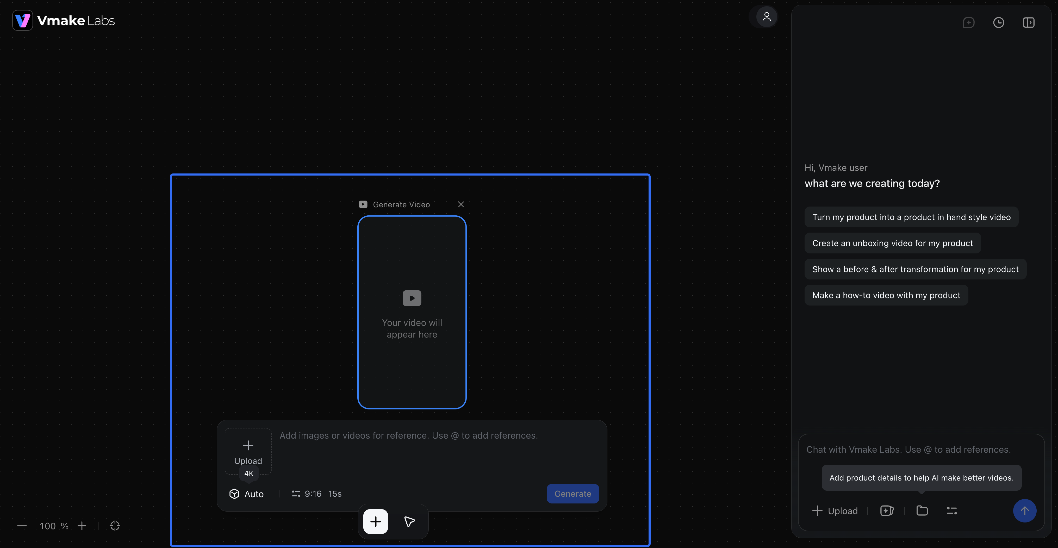Select 'Make a how-to video' suggestion
Image resolution: width=1058 pixels, height=548 pixels.
click(886, 295)
